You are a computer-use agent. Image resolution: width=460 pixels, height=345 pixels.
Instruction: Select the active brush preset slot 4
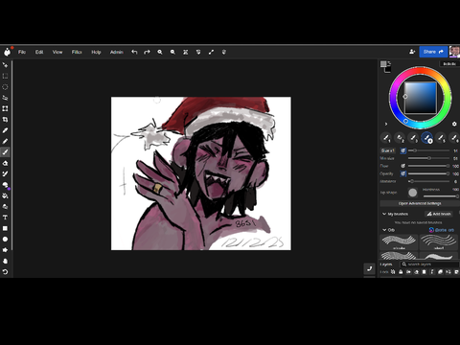(426, 138)
